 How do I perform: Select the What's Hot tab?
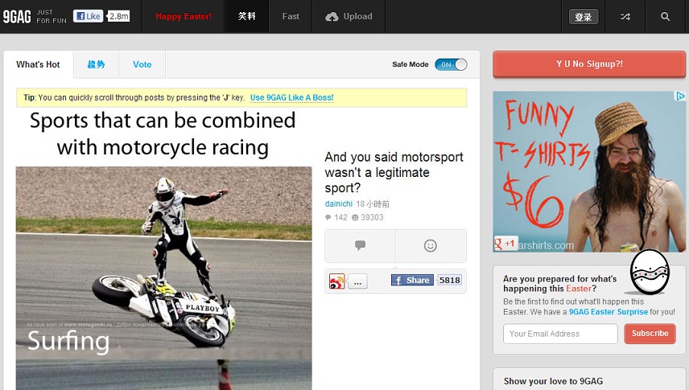pos(38,64)
